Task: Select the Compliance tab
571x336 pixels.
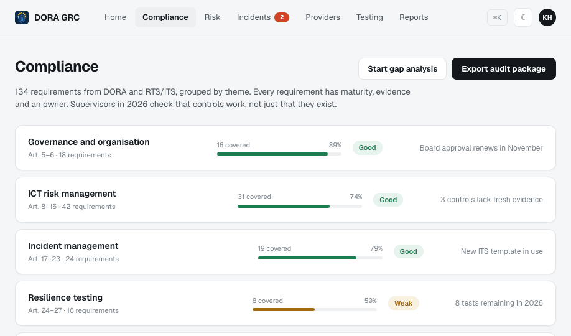Action: [x=165, y=17]
